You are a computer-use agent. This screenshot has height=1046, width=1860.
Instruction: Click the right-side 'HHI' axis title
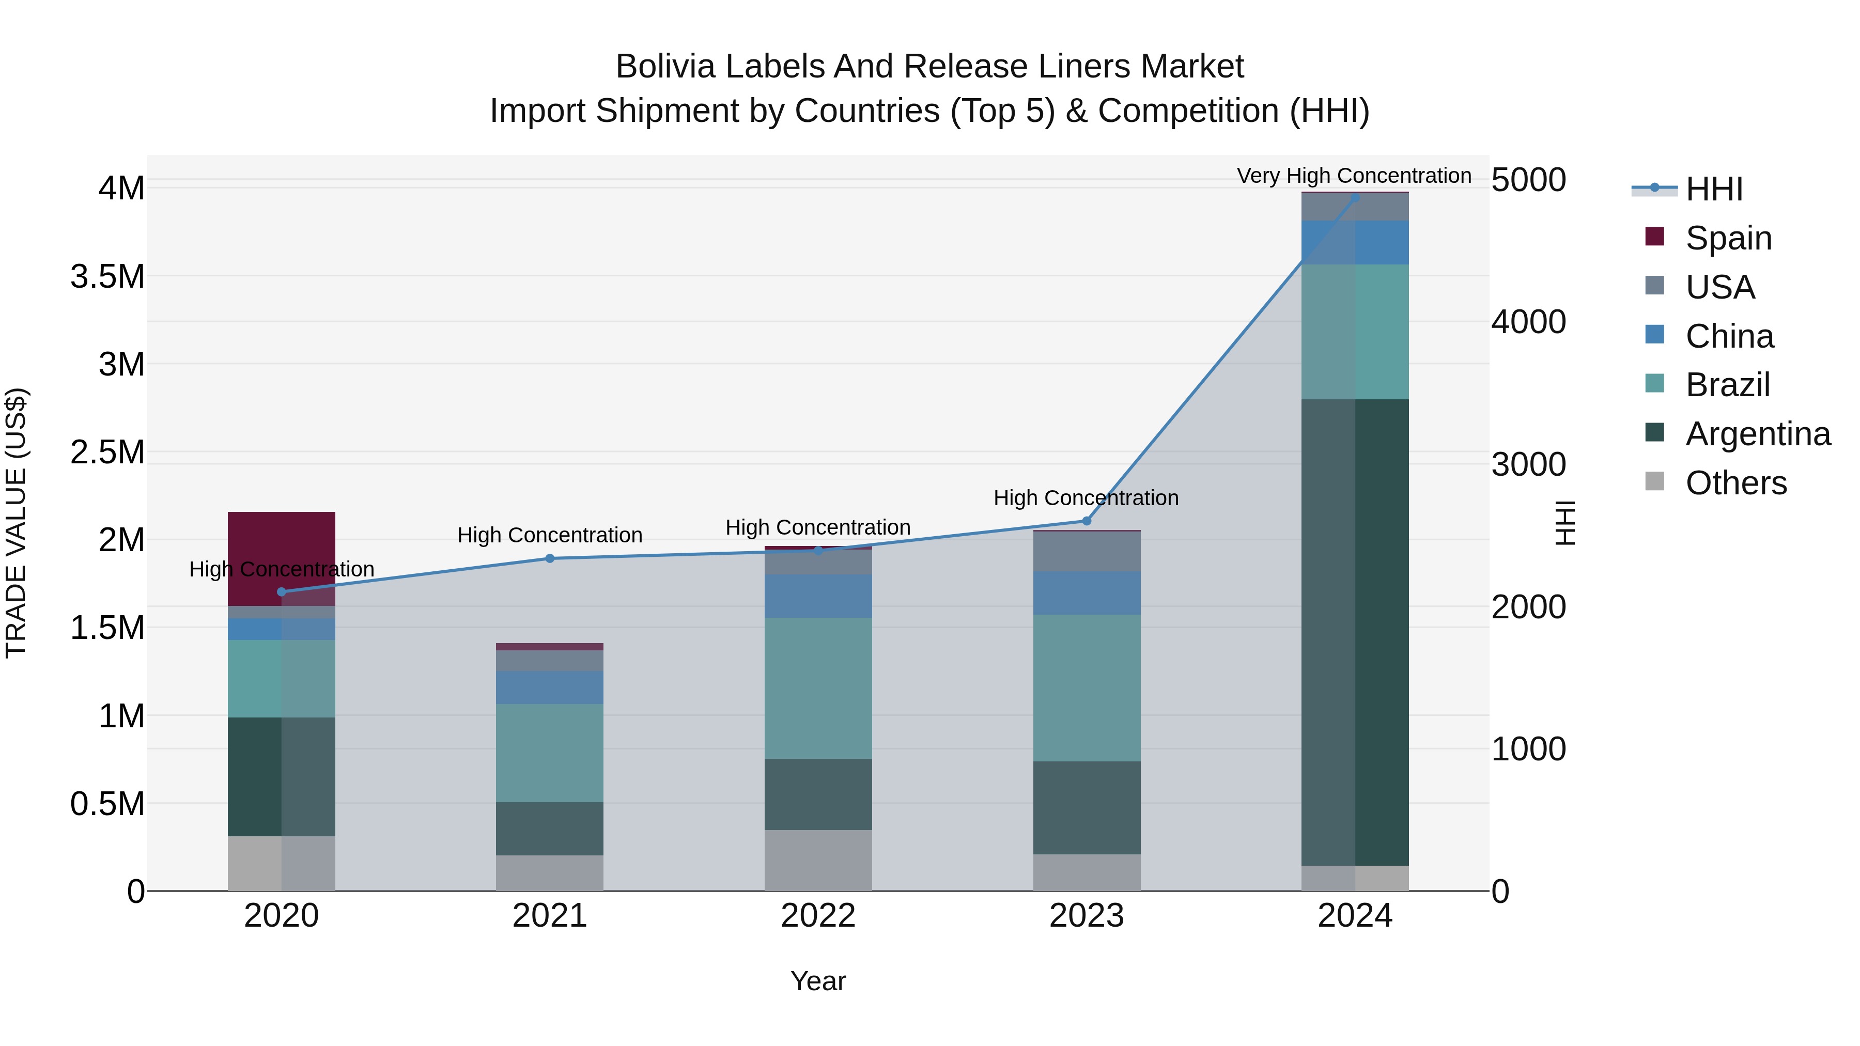1566,523
